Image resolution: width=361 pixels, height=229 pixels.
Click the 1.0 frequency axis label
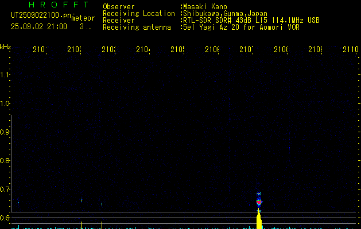(x=4, y=104)
